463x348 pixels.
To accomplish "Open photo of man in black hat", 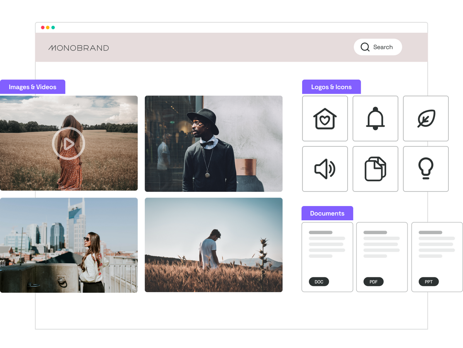I will pos(213,144).
